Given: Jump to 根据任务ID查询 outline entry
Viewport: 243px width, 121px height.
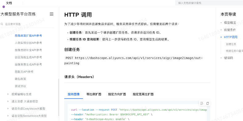Looking at the screenshot, I should tap(234, 51).
